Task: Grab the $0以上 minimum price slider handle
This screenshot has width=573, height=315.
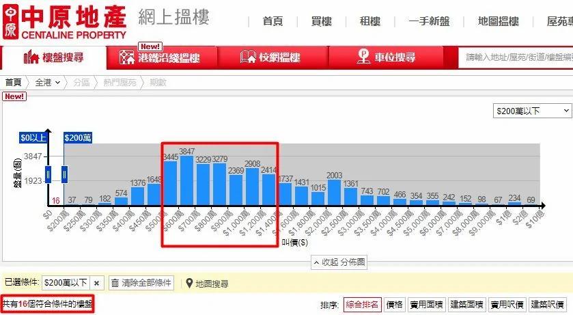Action: click(x=48, y=174)
